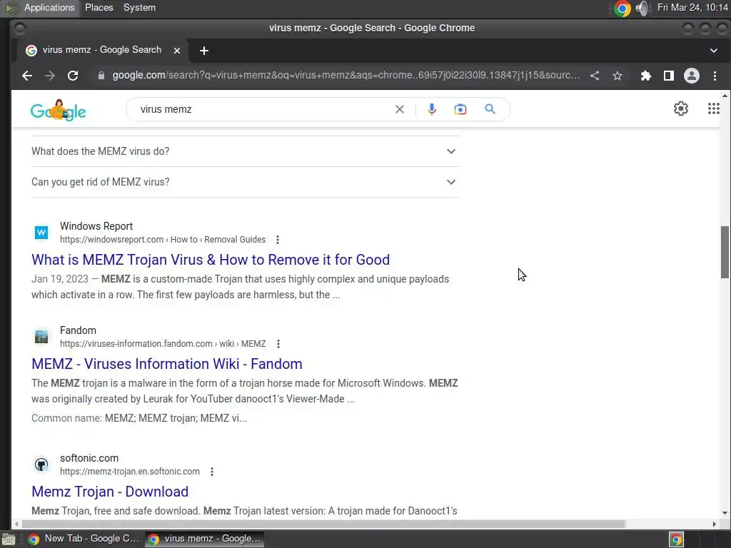This screenshot has width=731, height=548.
Task: Open the Chrome three-dot menu
Action: tap(715, 76)
